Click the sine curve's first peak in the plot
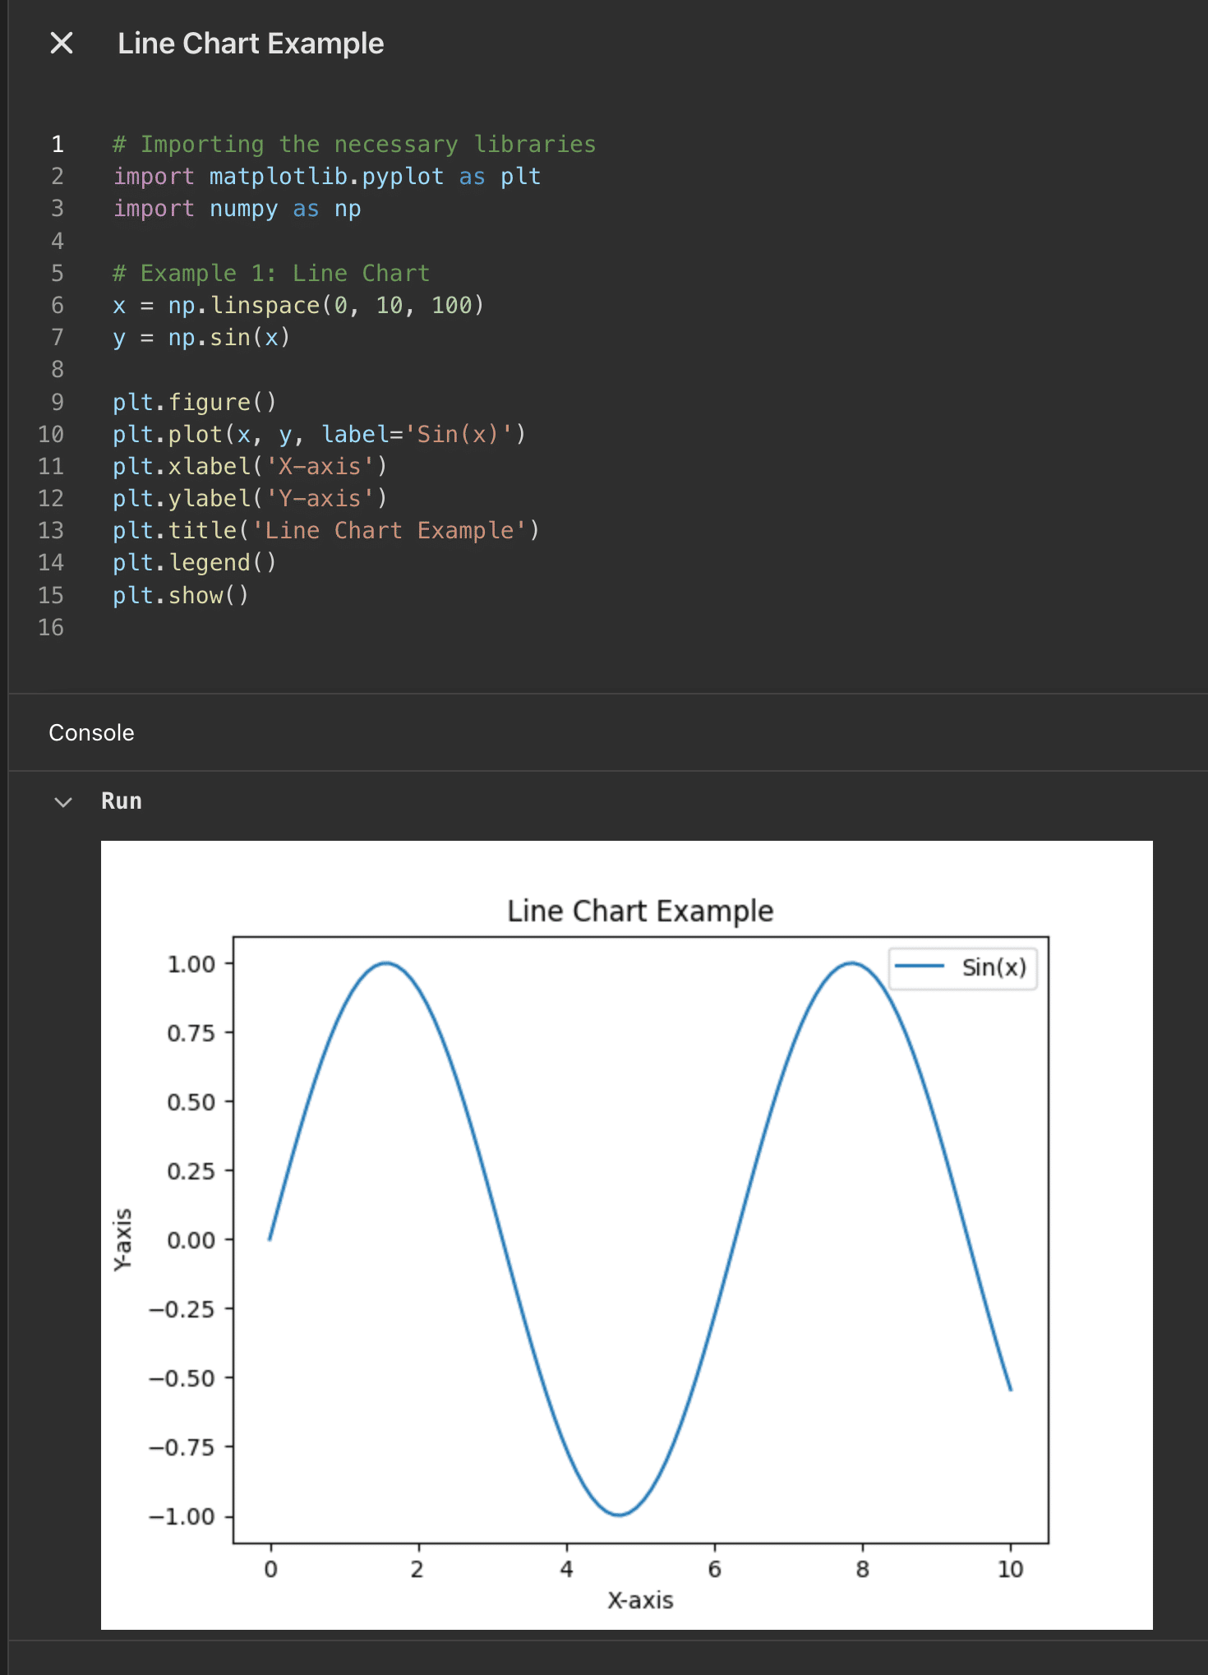Image resolution: width=1208 pixels, height=1675 pixels. (x=386, y=962)
